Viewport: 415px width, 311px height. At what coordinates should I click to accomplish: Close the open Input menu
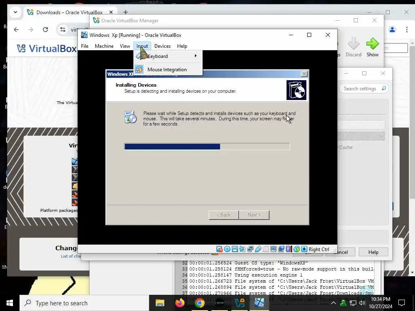point(142,46)
